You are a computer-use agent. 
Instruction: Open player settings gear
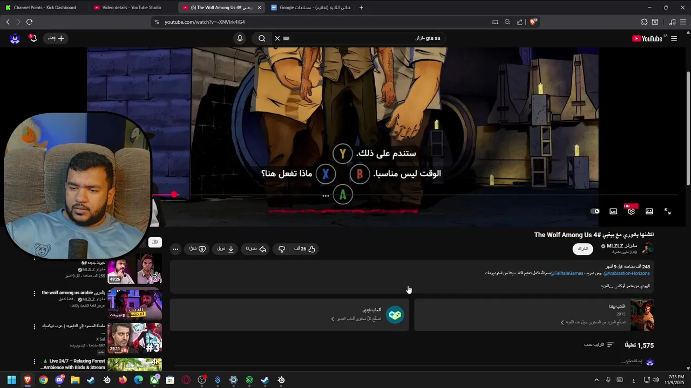pyautogui.click(x=631, y=211)
